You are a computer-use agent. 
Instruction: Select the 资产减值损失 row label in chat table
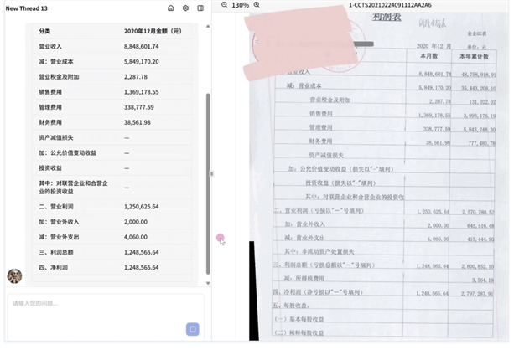point(56,138)
